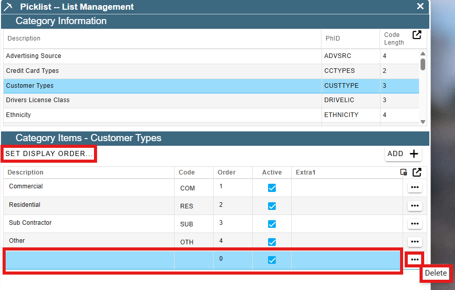
Task: Click the category list scrollbar thumb
Action: [x=423, y=64]
